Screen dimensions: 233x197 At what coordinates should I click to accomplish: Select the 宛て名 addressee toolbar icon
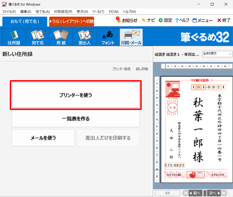pos(38,37)
